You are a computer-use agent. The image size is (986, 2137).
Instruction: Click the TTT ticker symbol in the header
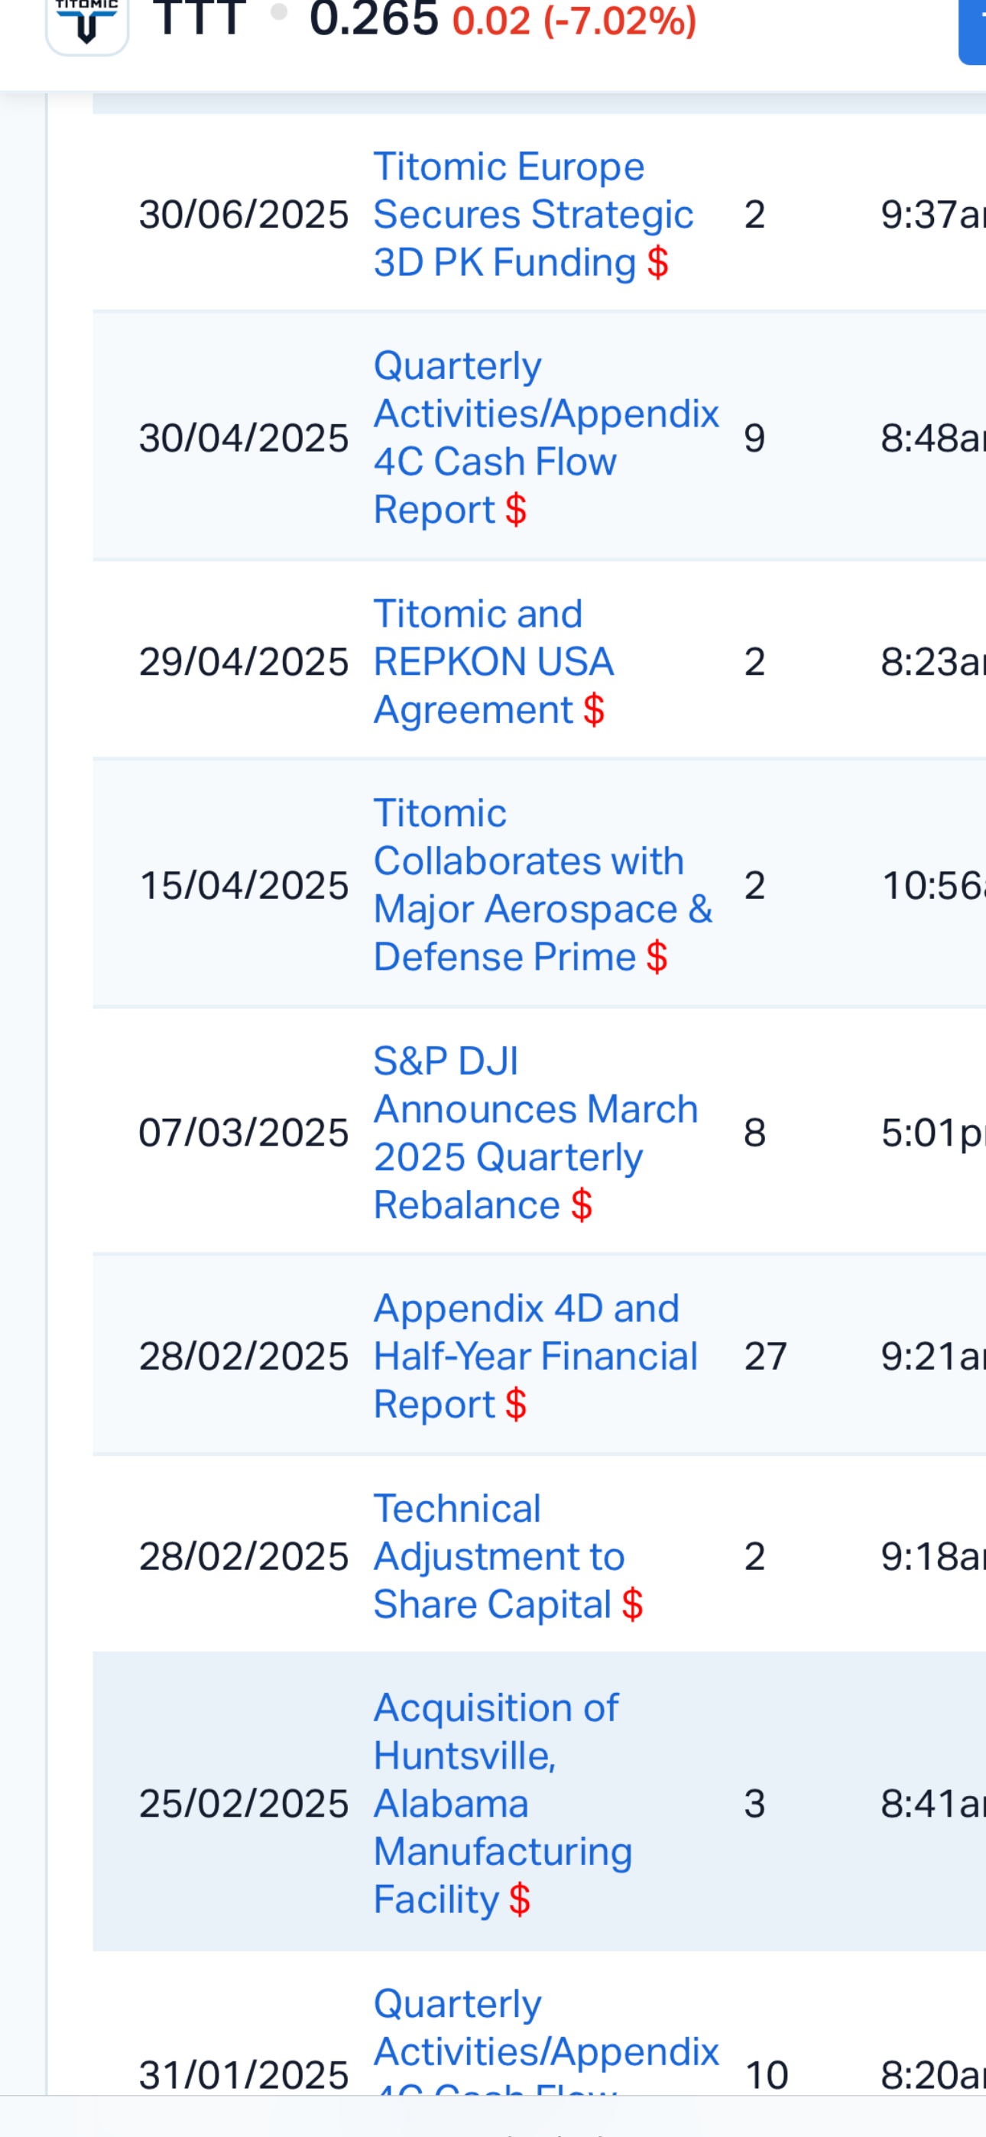point(200,18)
